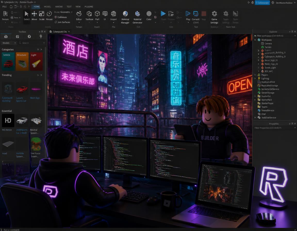Screen dimensions: 297x231
Task: Select Terrain in Explorer
Action: pos(268,47)
